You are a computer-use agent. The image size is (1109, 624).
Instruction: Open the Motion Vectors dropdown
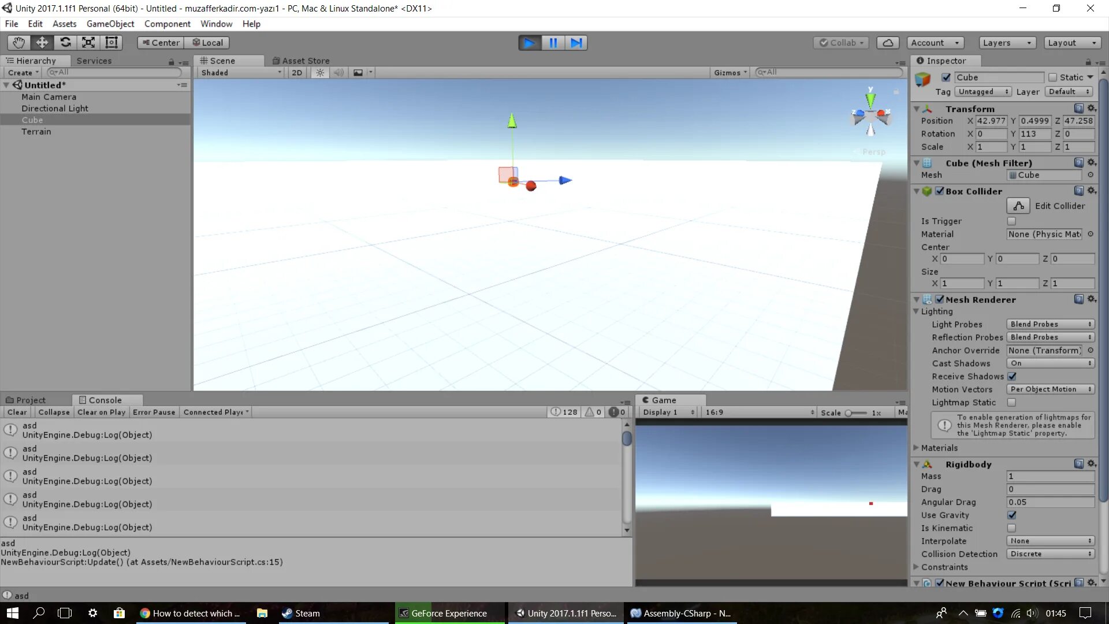[1050, 389]
